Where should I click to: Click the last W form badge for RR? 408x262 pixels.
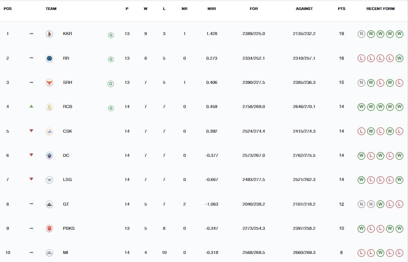pos(399,58)
